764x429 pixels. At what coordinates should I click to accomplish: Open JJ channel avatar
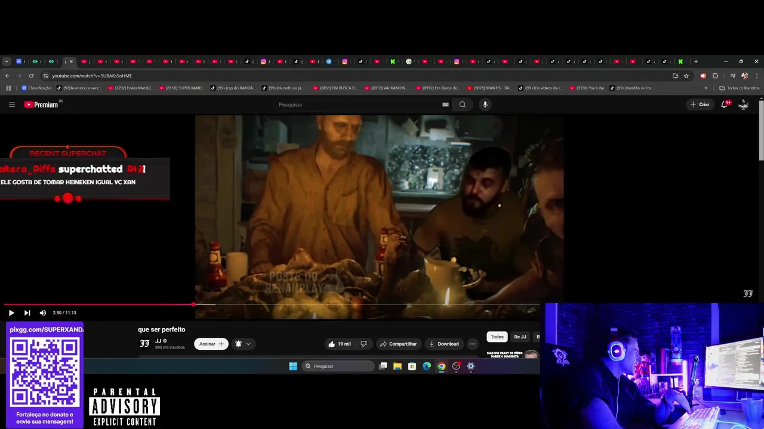(x=144, y=343)
